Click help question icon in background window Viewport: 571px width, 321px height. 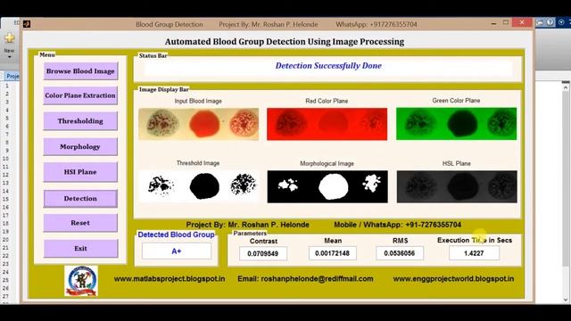(x=550, y=22)
